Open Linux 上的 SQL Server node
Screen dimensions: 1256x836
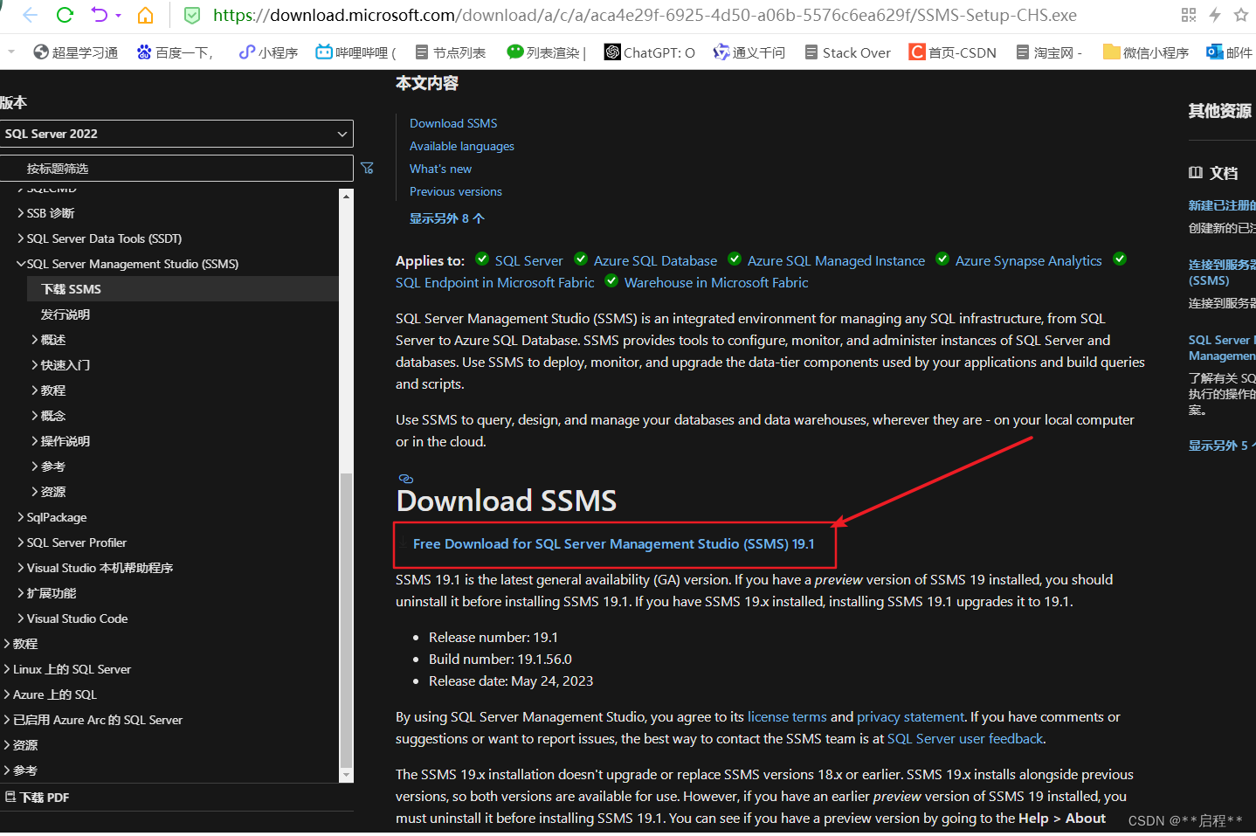click(x=72, y=669)
